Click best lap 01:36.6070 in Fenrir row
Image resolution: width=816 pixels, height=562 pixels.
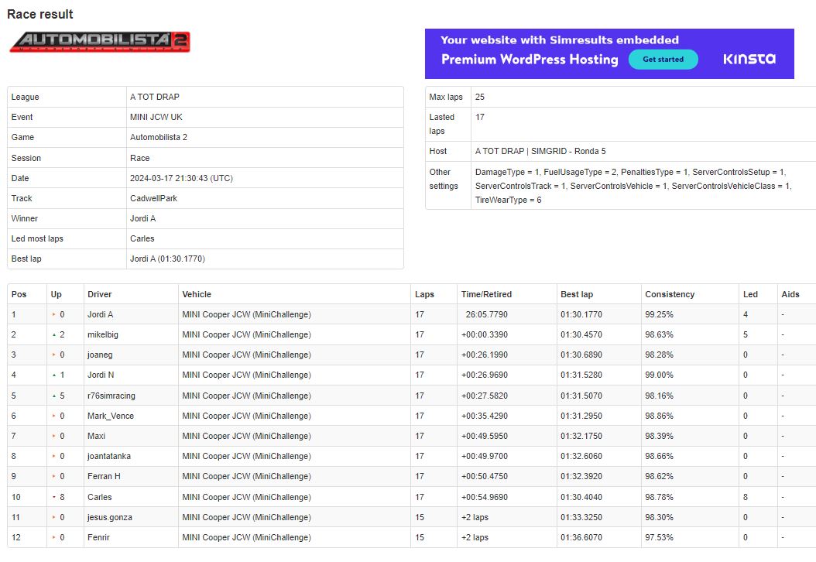point(581,537)
